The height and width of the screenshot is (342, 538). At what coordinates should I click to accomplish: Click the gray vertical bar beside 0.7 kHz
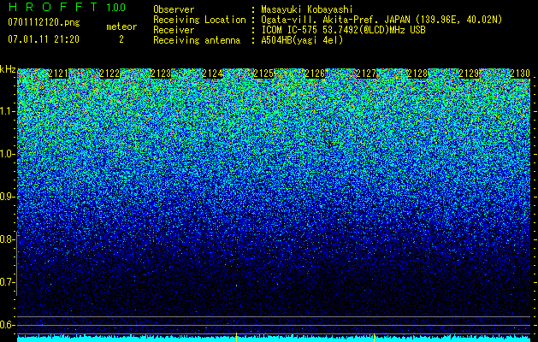tap(16, 264)
